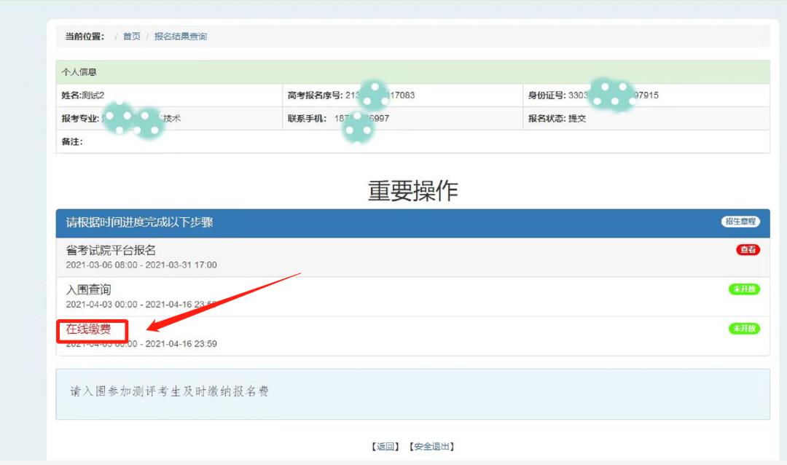787x465 pixels.
Task: Click the red 查看 badge
Action: 748,249
